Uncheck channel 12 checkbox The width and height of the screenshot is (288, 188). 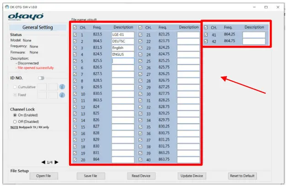[x=75, y=107]
